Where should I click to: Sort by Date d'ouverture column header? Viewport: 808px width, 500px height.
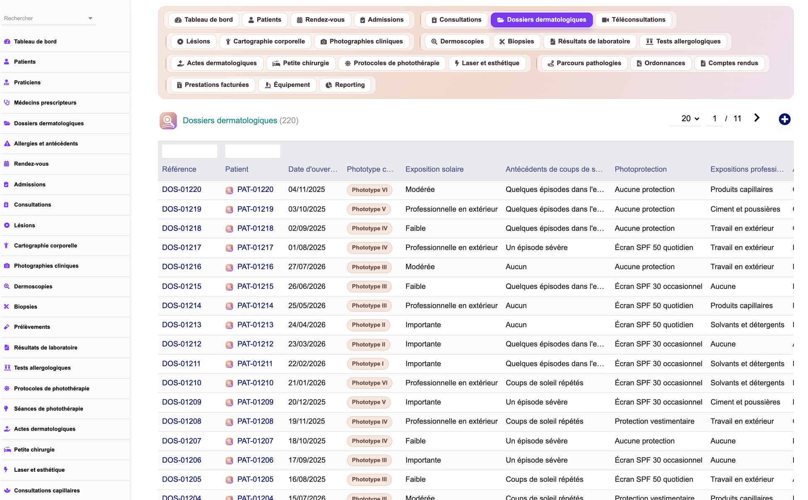pyautogui.click(x=313, y=169)
